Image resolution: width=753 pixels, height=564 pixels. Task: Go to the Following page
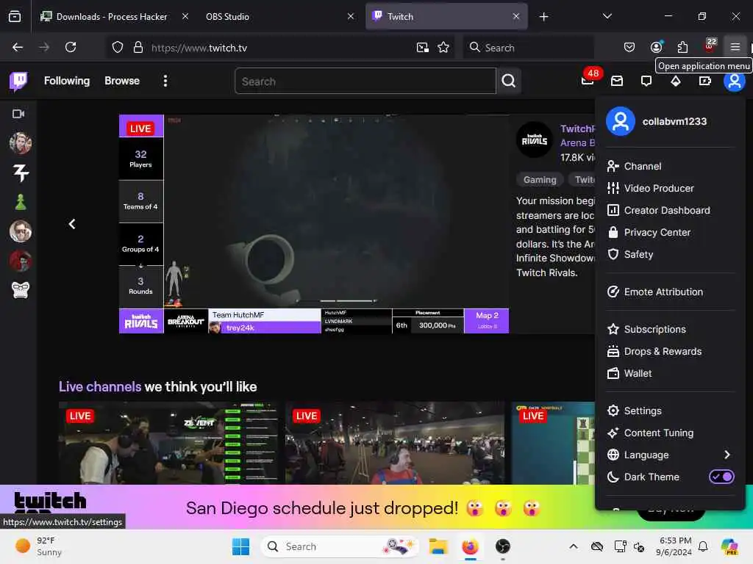tap(67, 81)
